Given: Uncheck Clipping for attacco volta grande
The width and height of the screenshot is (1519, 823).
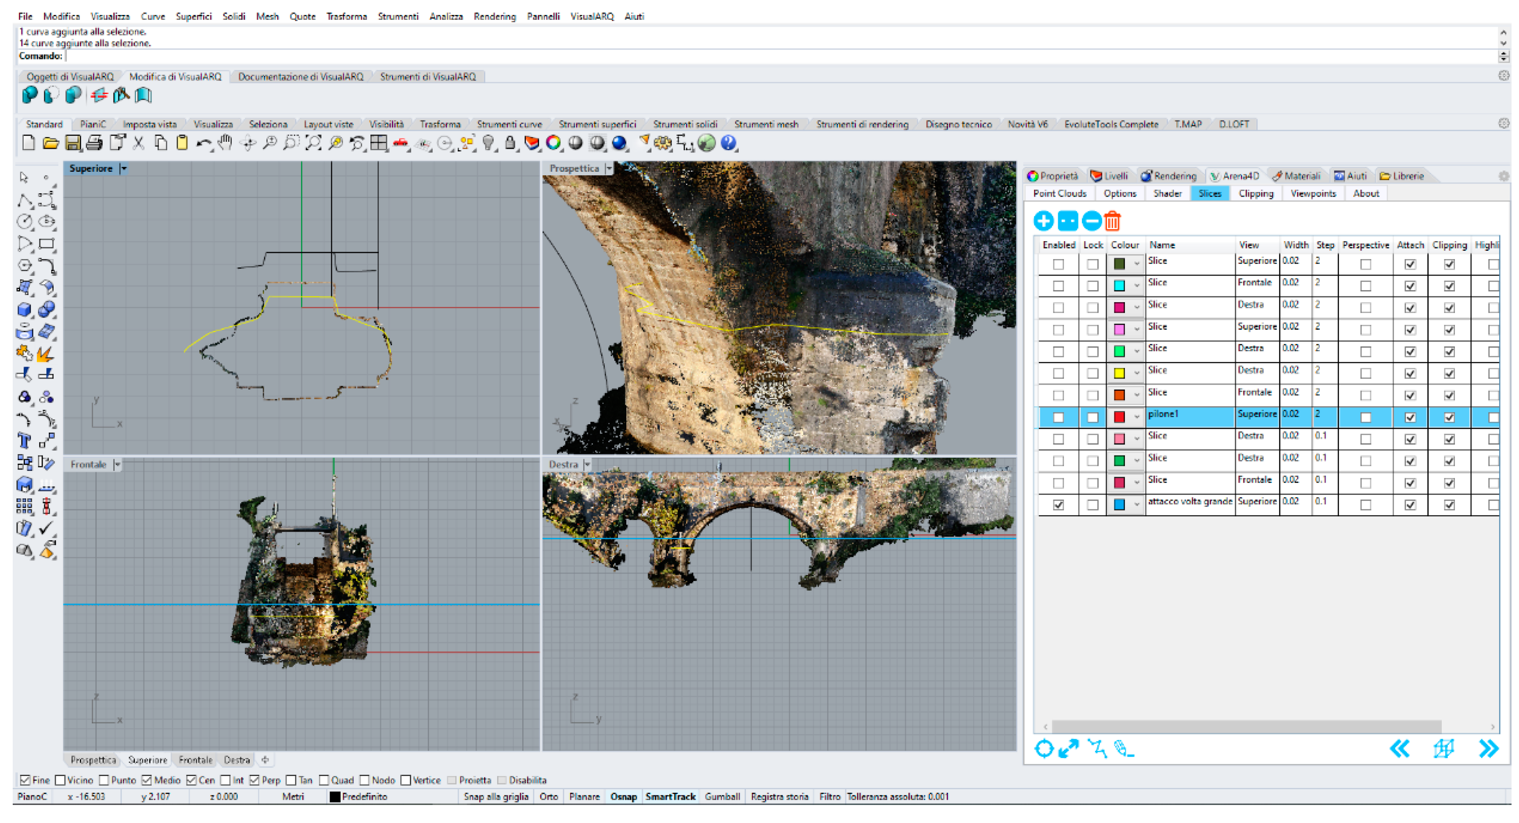Looking at the screenshot, I should (1449, 505).
